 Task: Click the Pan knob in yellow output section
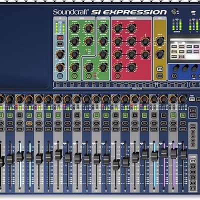click(x=159, y=54)
